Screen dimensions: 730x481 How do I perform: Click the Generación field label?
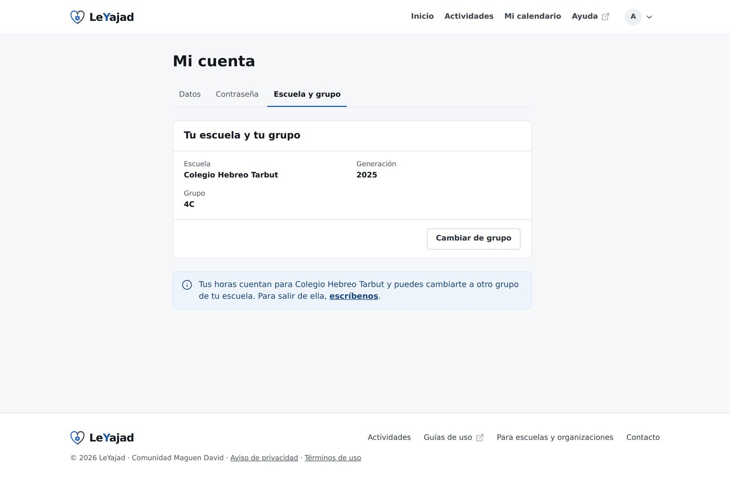click(376, 164)
